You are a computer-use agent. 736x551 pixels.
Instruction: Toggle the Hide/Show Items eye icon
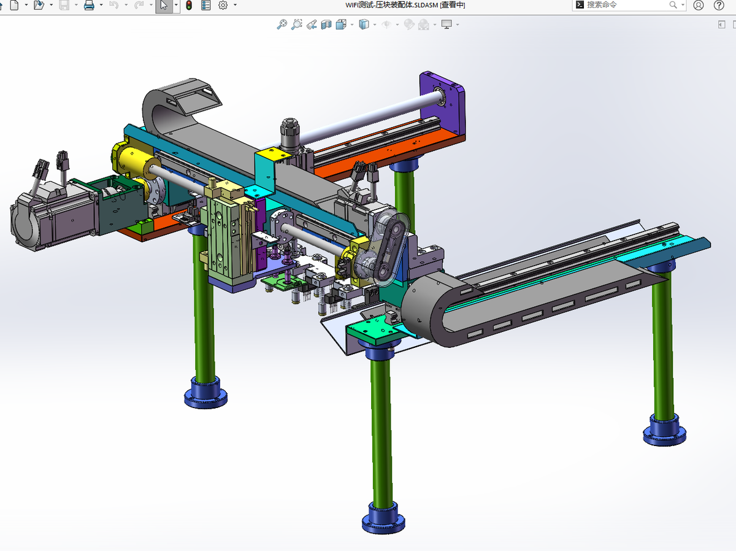(386, 25)
